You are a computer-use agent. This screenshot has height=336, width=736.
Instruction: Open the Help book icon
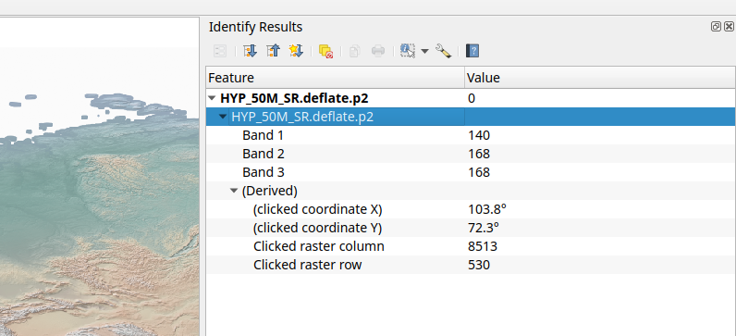[x=472, y=51]
